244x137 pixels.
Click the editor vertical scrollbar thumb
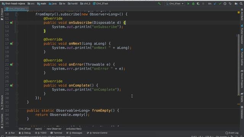pos(238,64)
